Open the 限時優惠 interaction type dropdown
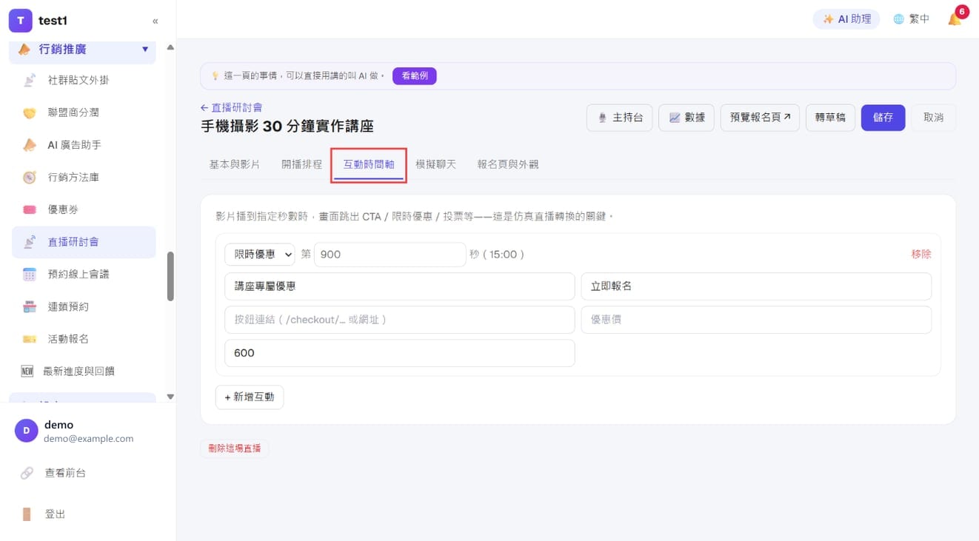 (x=260, y=254)
